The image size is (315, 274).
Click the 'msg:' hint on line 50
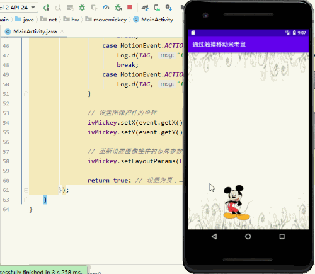click(x=167, y=84)
